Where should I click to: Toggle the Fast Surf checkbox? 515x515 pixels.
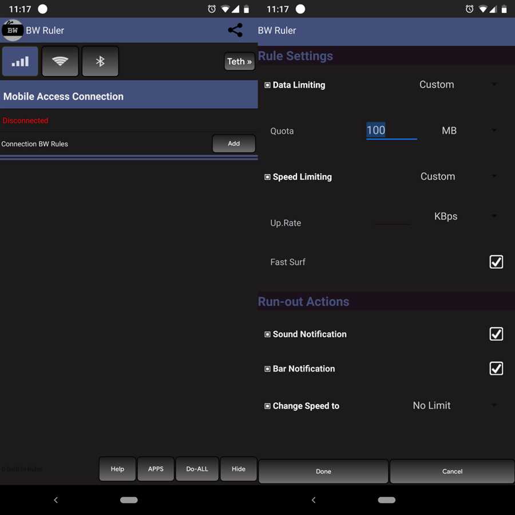coord(496,262)
